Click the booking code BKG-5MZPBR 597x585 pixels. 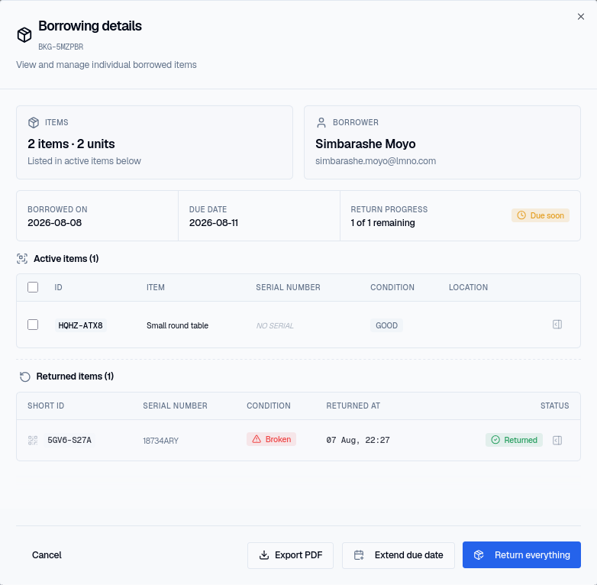[x=61, y=47]
